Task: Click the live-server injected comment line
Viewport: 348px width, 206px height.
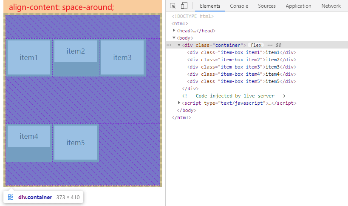Action: point(233,96)
